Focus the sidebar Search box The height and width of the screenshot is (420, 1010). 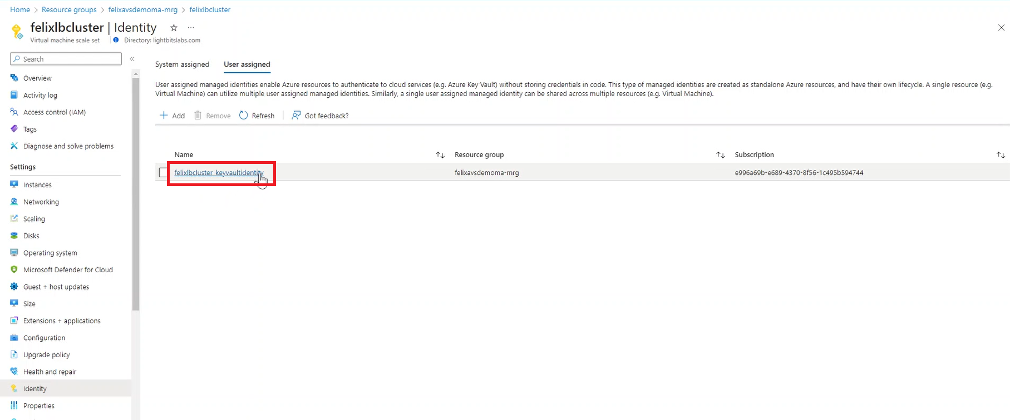[66, 59]
